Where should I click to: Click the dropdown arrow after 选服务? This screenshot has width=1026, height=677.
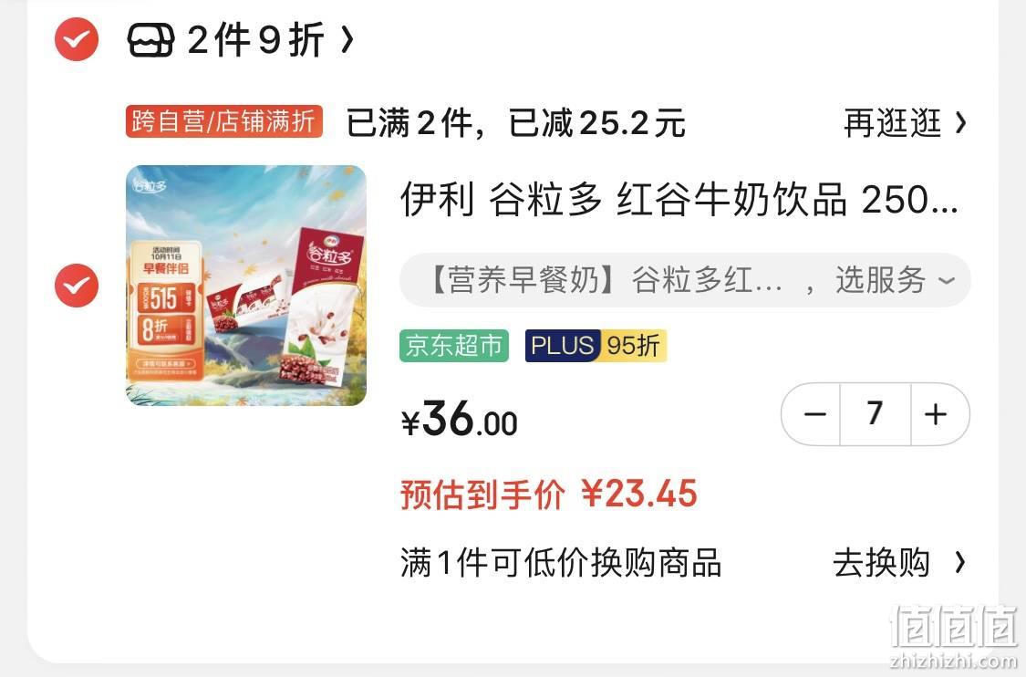946,282
